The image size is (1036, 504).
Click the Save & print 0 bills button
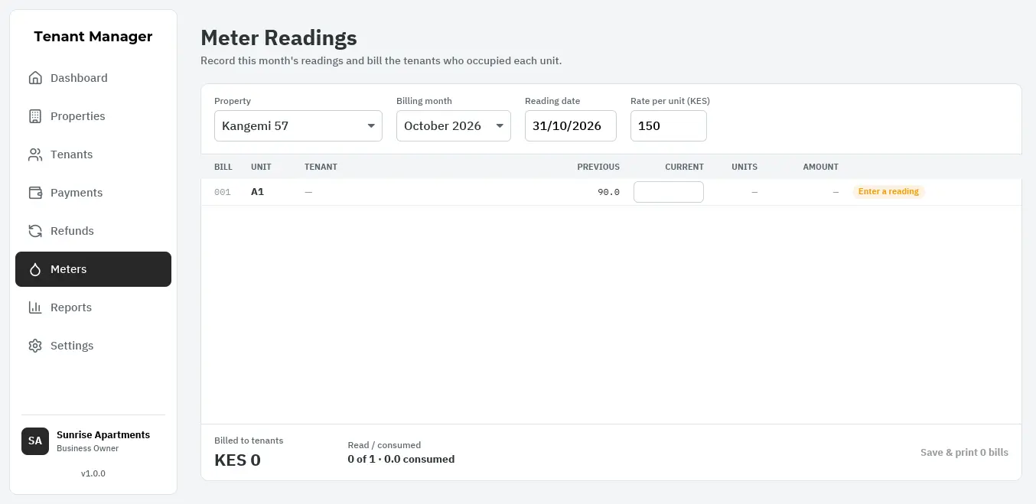[x=964, y=452]
